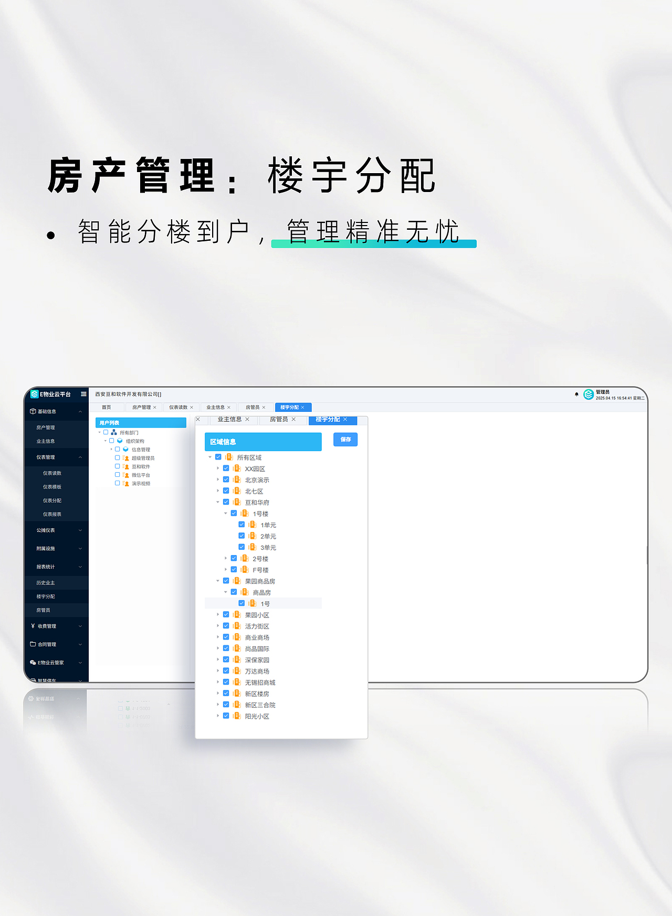The image size is (672, 916).
Task: Click the yen icon beside 收费管理
Action: 33,626
